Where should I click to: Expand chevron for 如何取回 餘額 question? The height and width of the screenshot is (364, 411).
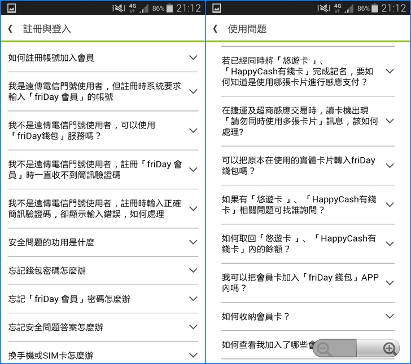390,243
